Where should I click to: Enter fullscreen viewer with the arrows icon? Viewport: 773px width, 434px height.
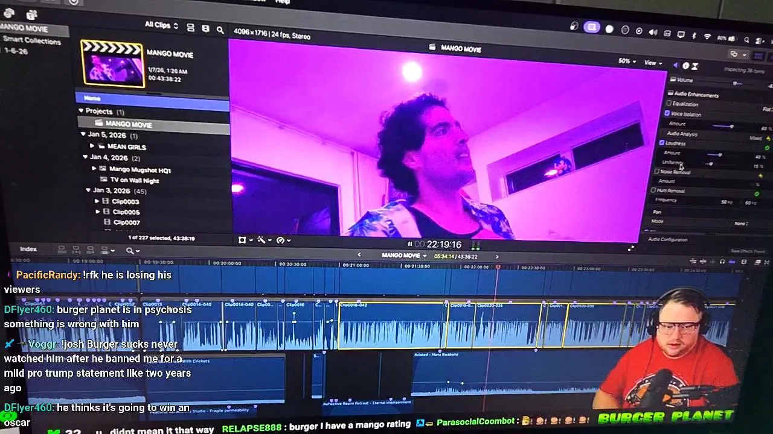click(x=631, y=248)
